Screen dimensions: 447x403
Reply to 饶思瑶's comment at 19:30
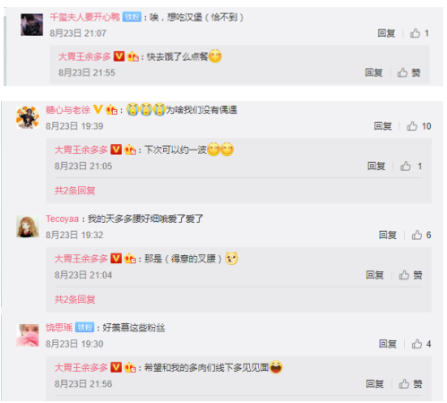click(x=388, y=344)
